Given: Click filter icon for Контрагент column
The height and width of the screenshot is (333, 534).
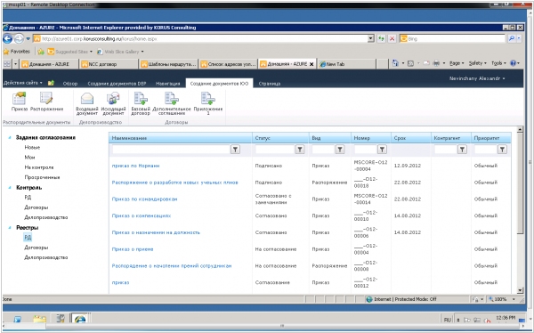Looking at the screenshot, I should [x=462, y=150].
